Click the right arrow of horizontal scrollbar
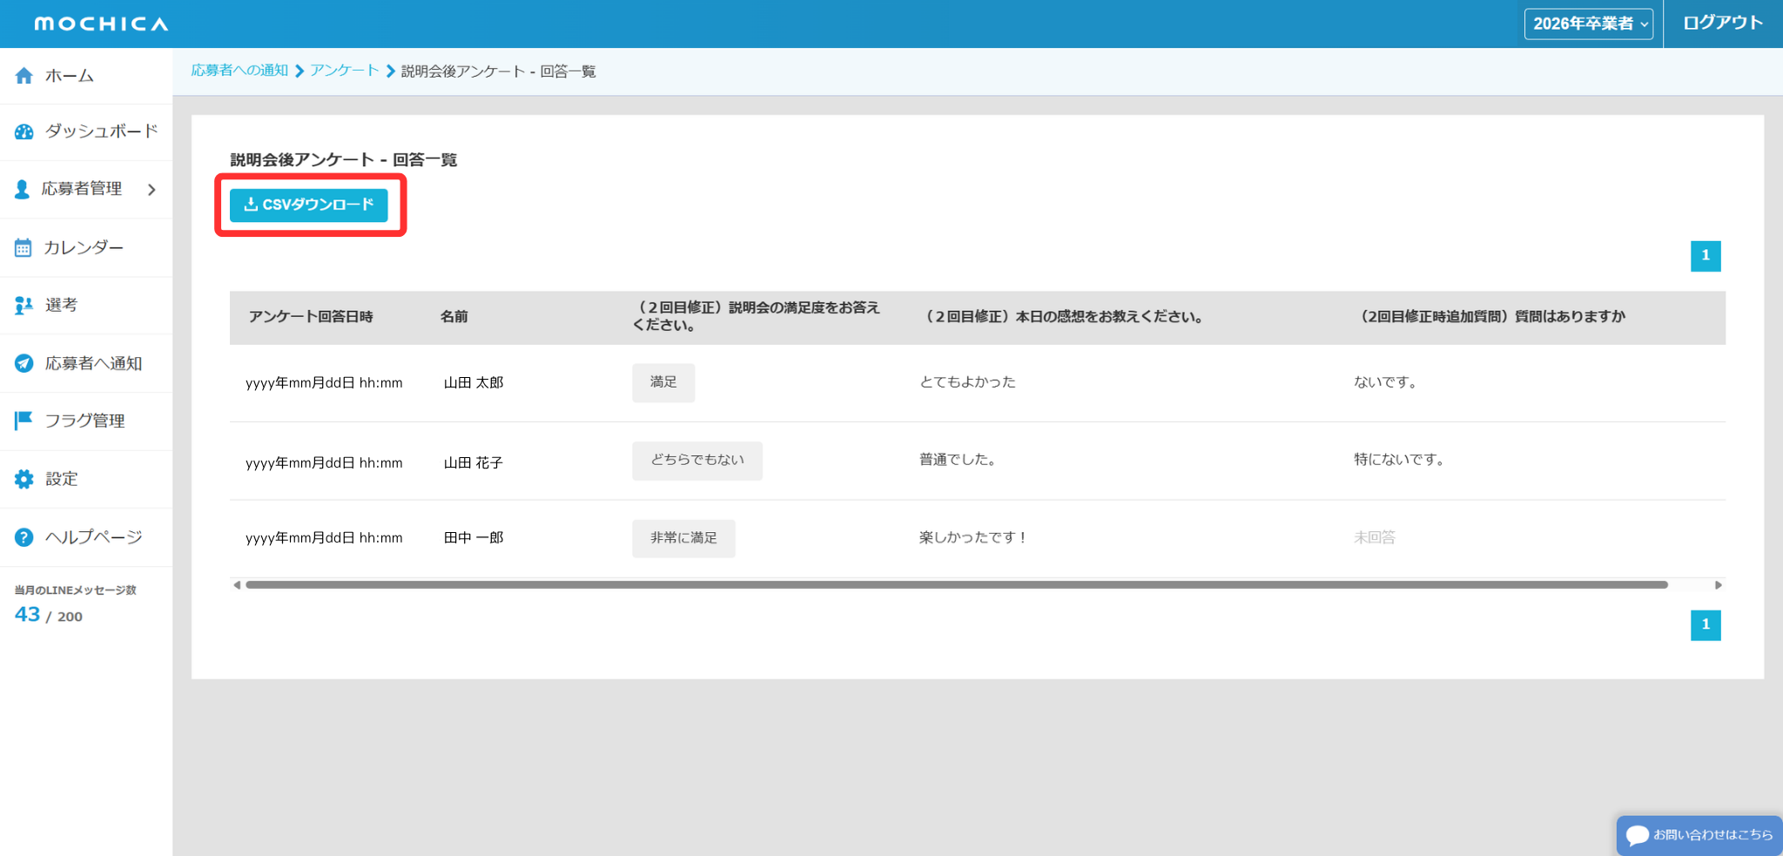Image resolution: width=1783 pixels, height=856 pixels. [1718, 585]
